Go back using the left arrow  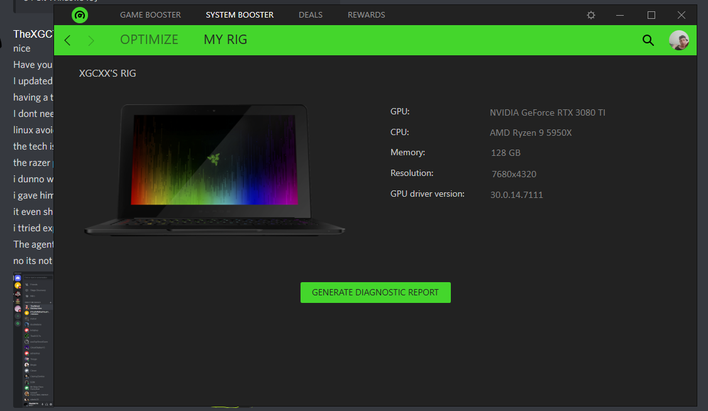pyautogui.click(x=68, y=41)
